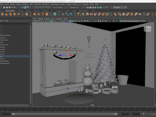The height and width of the screenshot is (117, 156).
Task: Click the Open Scene folder icon
Action: (7, 7)
